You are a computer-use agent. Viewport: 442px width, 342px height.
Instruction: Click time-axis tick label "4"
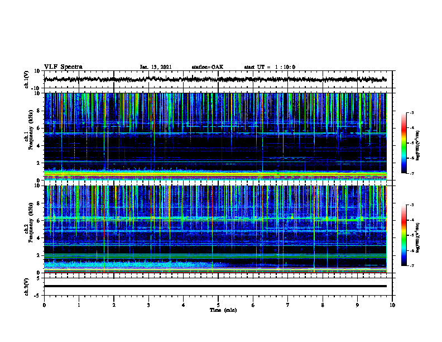(x=184, y=305)
